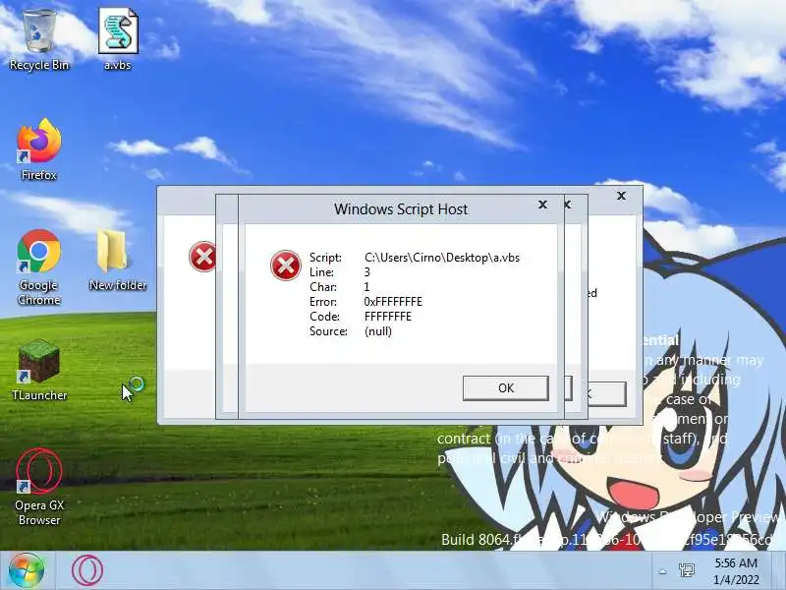Screen dimensions: 786x590
Task: Click the partly hidden OK button of rearmost dialog
Action: [x=607, y=394]
